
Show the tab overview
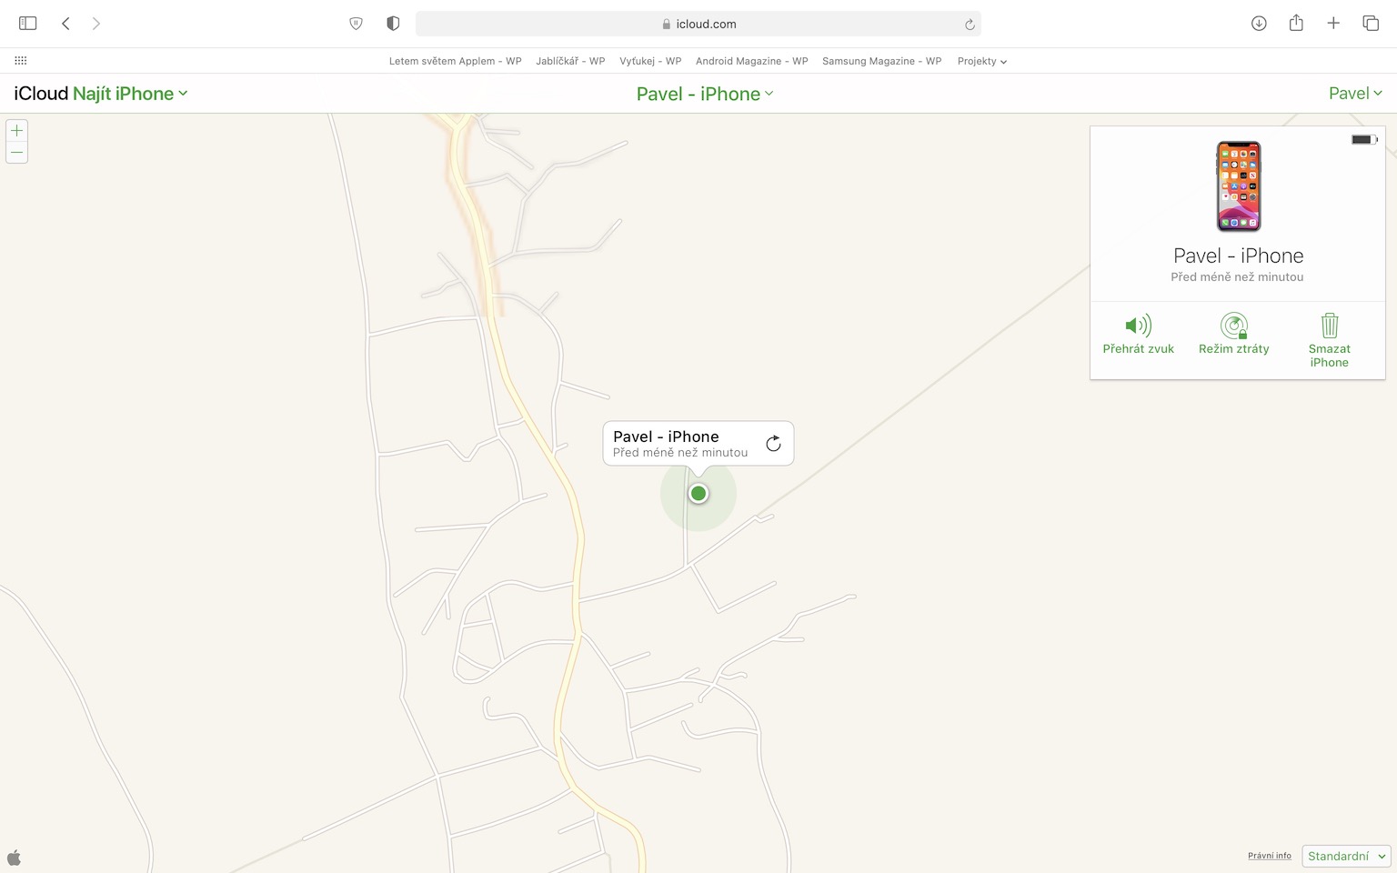click(1371, 24)
